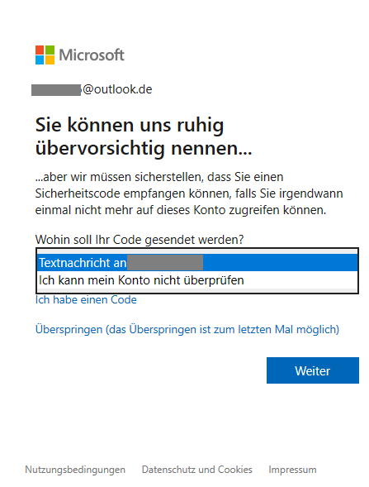Click the green square of the Microsoft logo
The height and width of the screenshot is (487, 369).
(50, 50)
